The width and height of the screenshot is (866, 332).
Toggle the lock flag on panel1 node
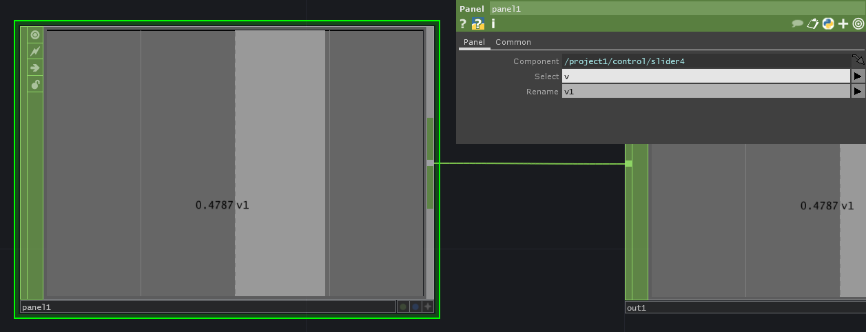tap(35, 84)
